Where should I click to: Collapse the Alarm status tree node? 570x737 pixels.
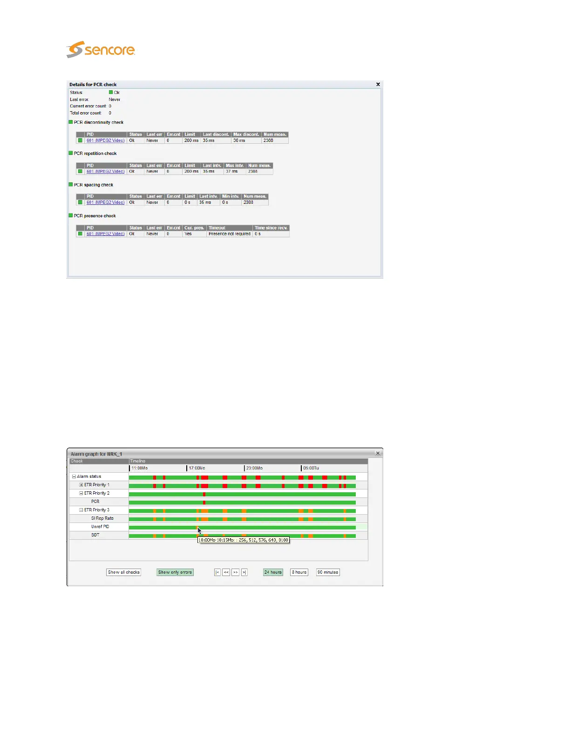pyautogui.click(x=74, y=476)
